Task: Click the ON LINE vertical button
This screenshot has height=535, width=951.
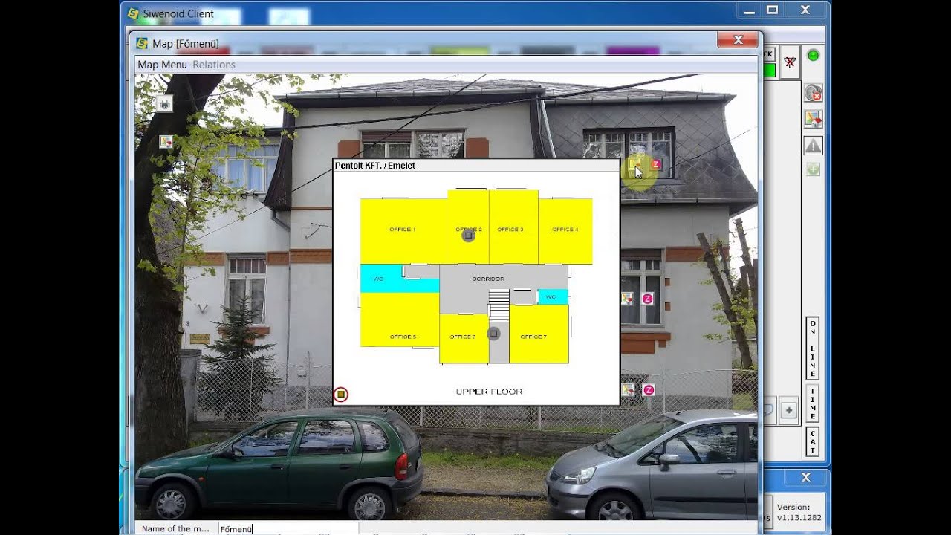Action: pos(813,348)
